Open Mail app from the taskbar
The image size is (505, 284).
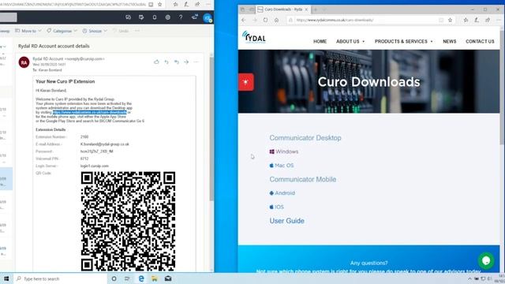(x=168, y=278)
